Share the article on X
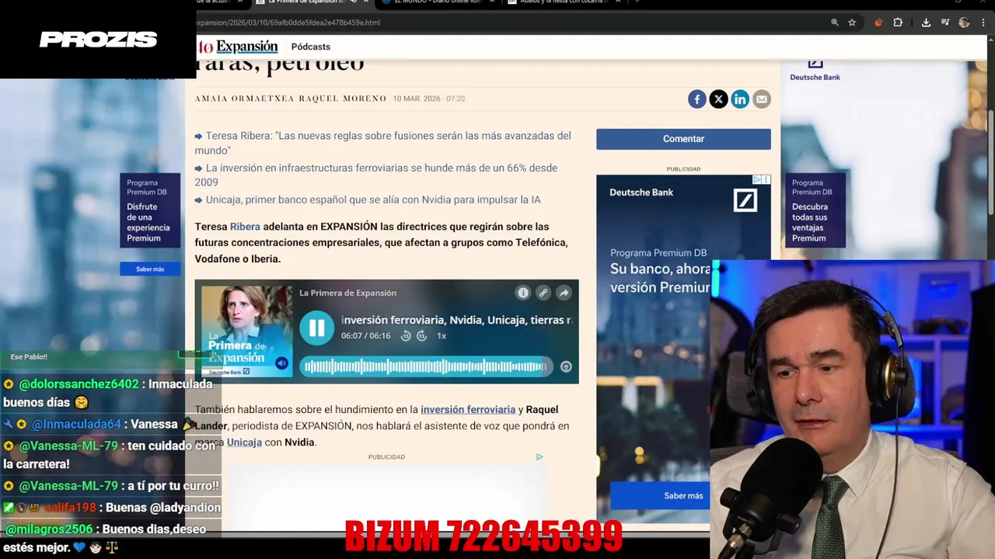Image resolution: width=995 pixels, height=559 pixels. [718, 99]
